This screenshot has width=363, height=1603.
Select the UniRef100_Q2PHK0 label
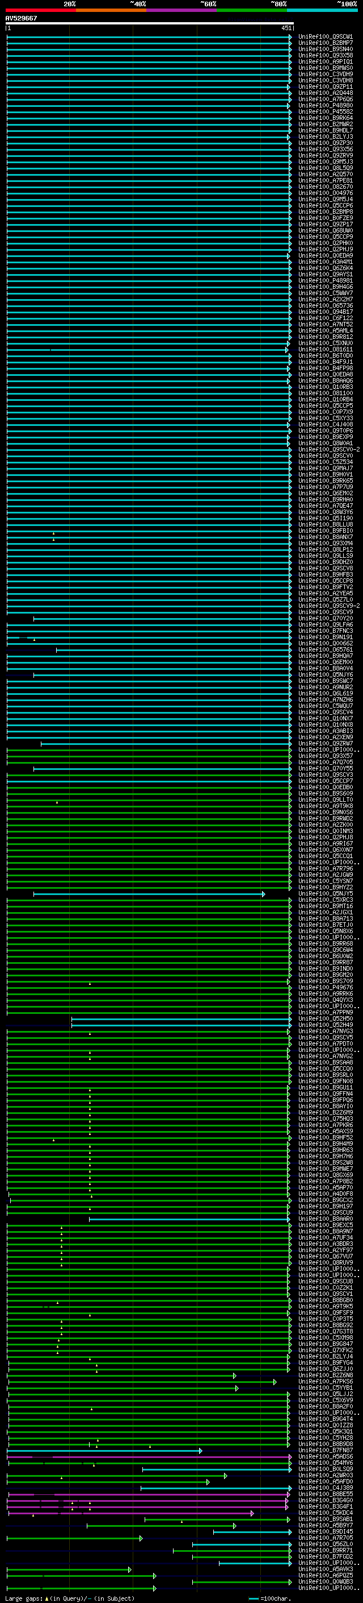point(325,243)
